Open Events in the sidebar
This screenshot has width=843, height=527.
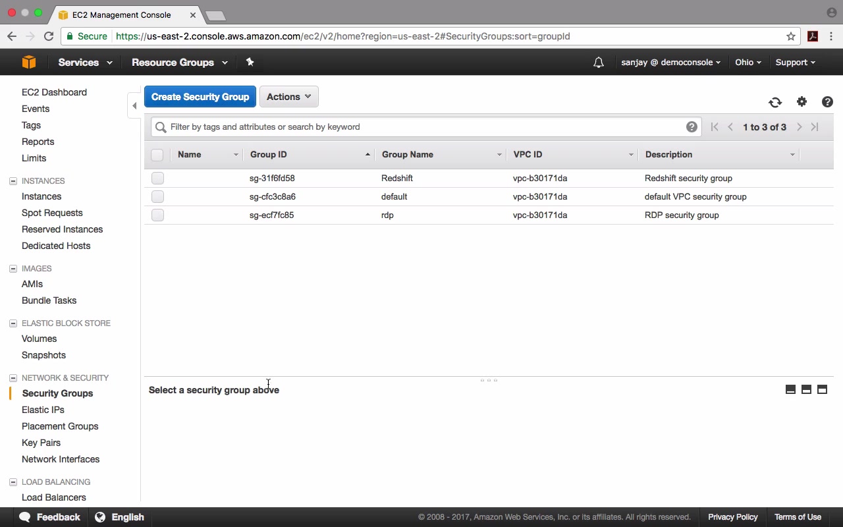click(x=36, y=109)
